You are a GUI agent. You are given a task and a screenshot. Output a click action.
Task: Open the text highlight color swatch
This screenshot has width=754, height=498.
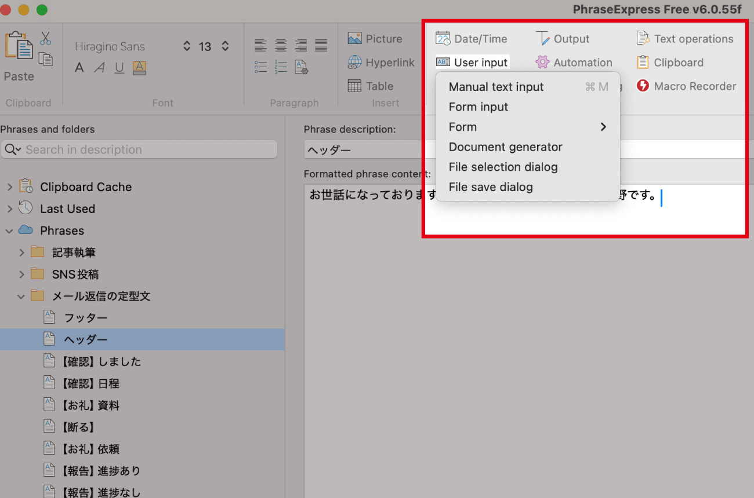click(x=139, y=68)
